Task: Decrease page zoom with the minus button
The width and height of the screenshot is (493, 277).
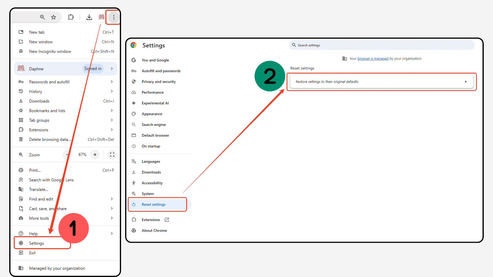Action: pos(67,155)
